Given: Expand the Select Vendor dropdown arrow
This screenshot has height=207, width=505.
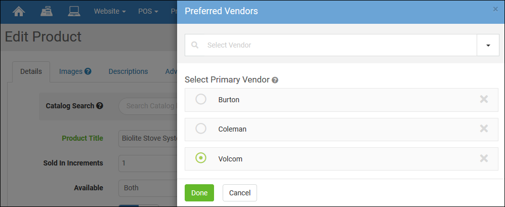Looking at the screenshot, I should point(488,45).
